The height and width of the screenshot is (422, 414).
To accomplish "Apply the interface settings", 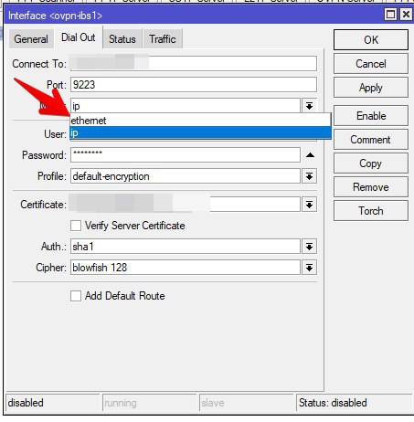I will click(371, 88).
